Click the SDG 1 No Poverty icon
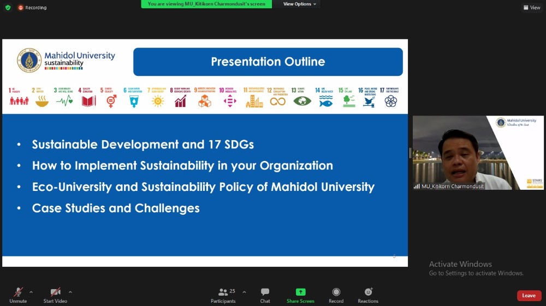 19,101
